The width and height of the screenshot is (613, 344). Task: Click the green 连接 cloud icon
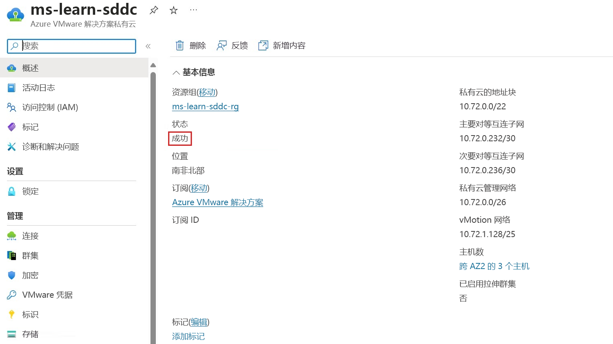point(11,236)
